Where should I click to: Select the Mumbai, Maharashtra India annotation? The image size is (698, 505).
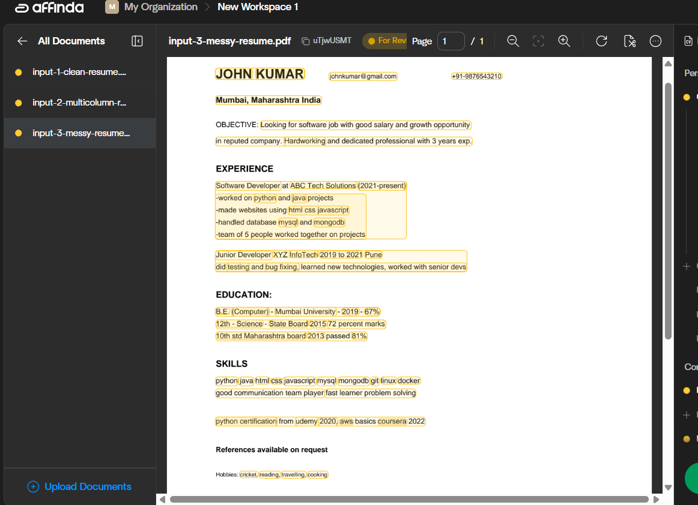pos(268,100)
